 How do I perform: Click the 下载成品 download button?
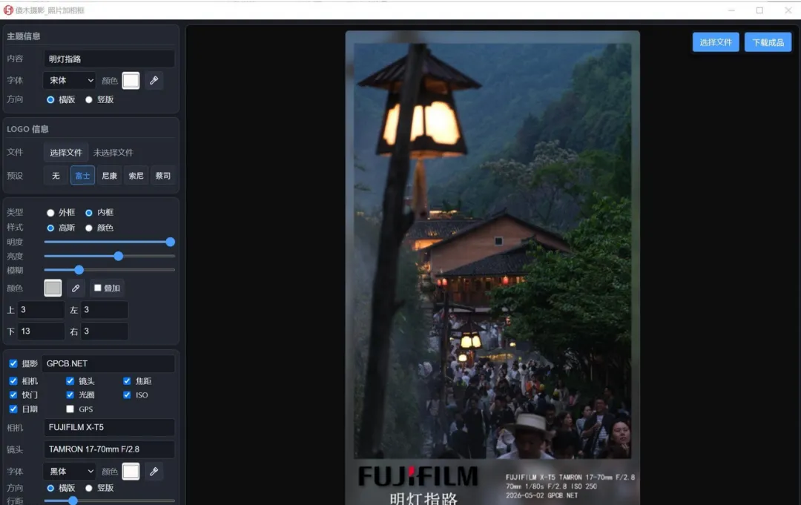pyautogui.click(x=768, y=42)
